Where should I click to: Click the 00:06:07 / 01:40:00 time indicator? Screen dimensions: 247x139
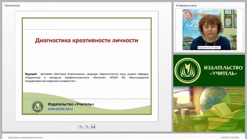(230, 137)
